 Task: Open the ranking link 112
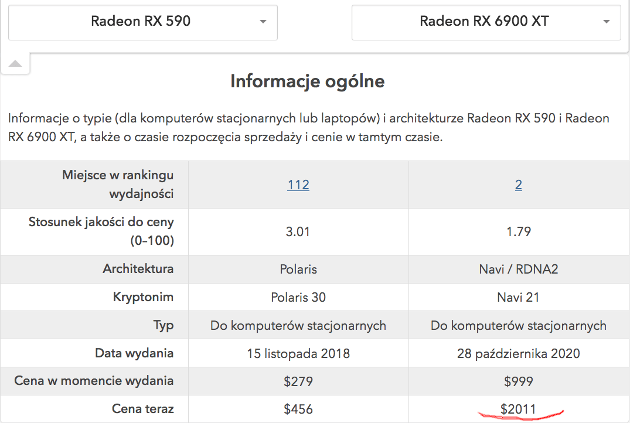click(x=298, y=185)
